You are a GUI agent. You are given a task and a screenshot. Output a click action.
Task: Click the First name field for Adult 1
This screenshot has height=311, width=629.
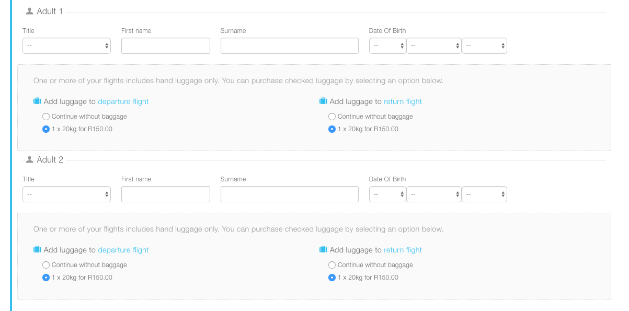pos(165,46)
